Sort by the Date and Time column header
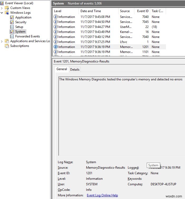185x199 pixels. click(99, 11)
